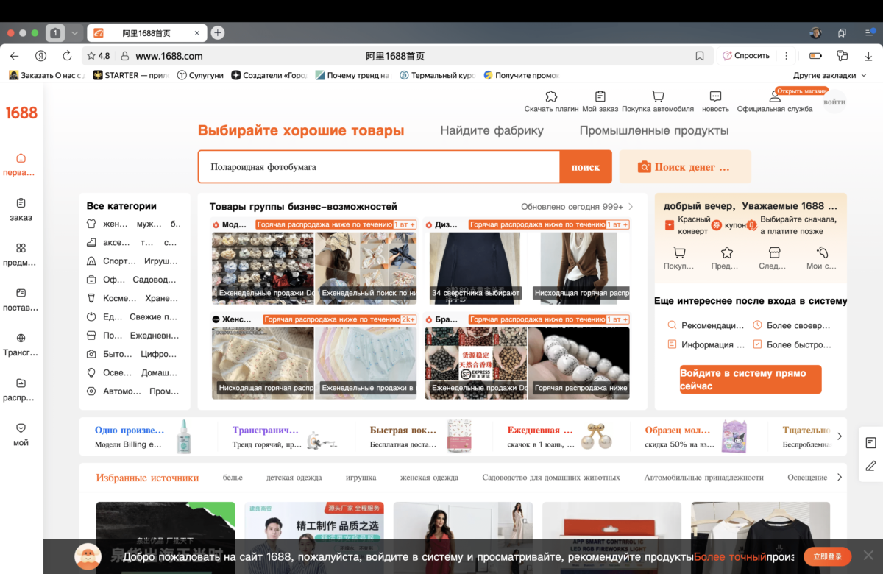
Task: Click the pencil edit icon on right edge
Action: [x=870, y=466]
